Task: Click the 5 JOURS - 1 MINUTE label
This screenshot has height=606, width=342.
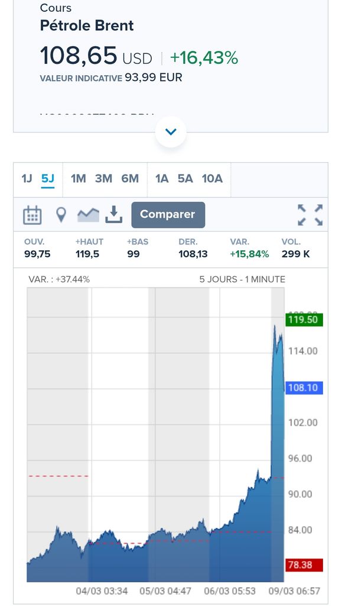Action: point(242,279)
